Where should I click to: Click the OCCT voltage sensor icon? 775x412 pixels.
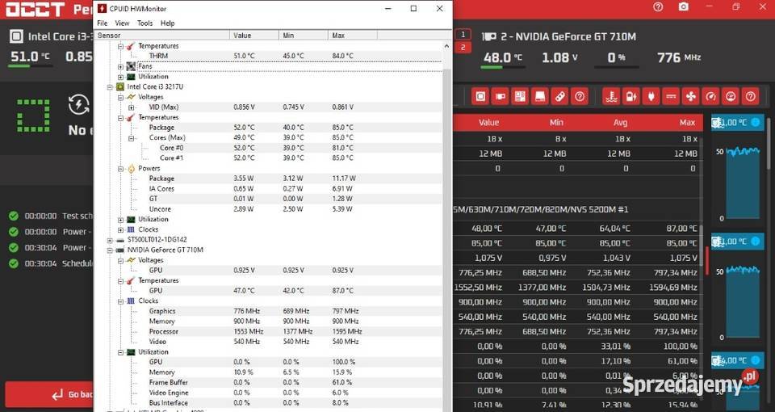point(631,96)
